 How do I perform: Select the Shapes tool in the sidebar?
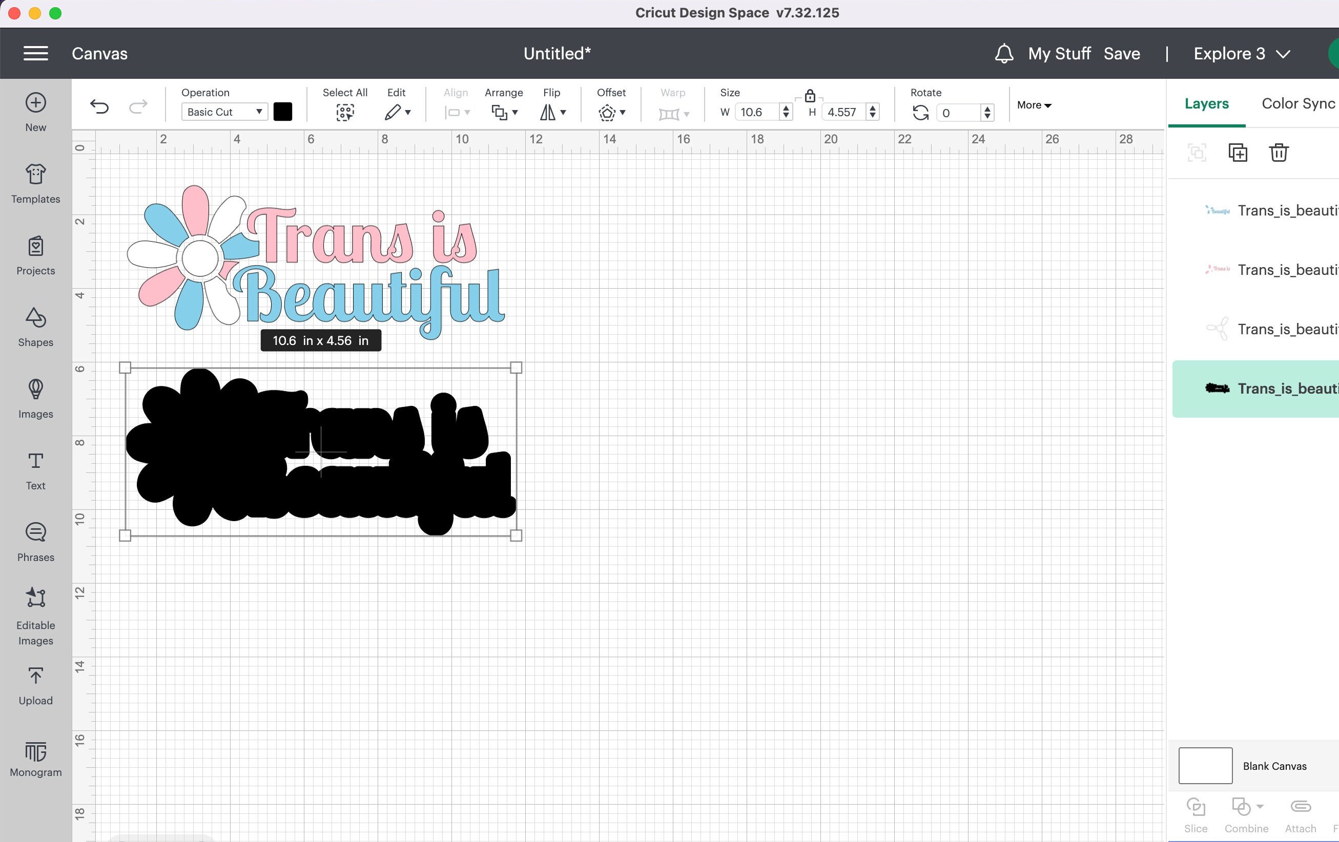point(35,327)
